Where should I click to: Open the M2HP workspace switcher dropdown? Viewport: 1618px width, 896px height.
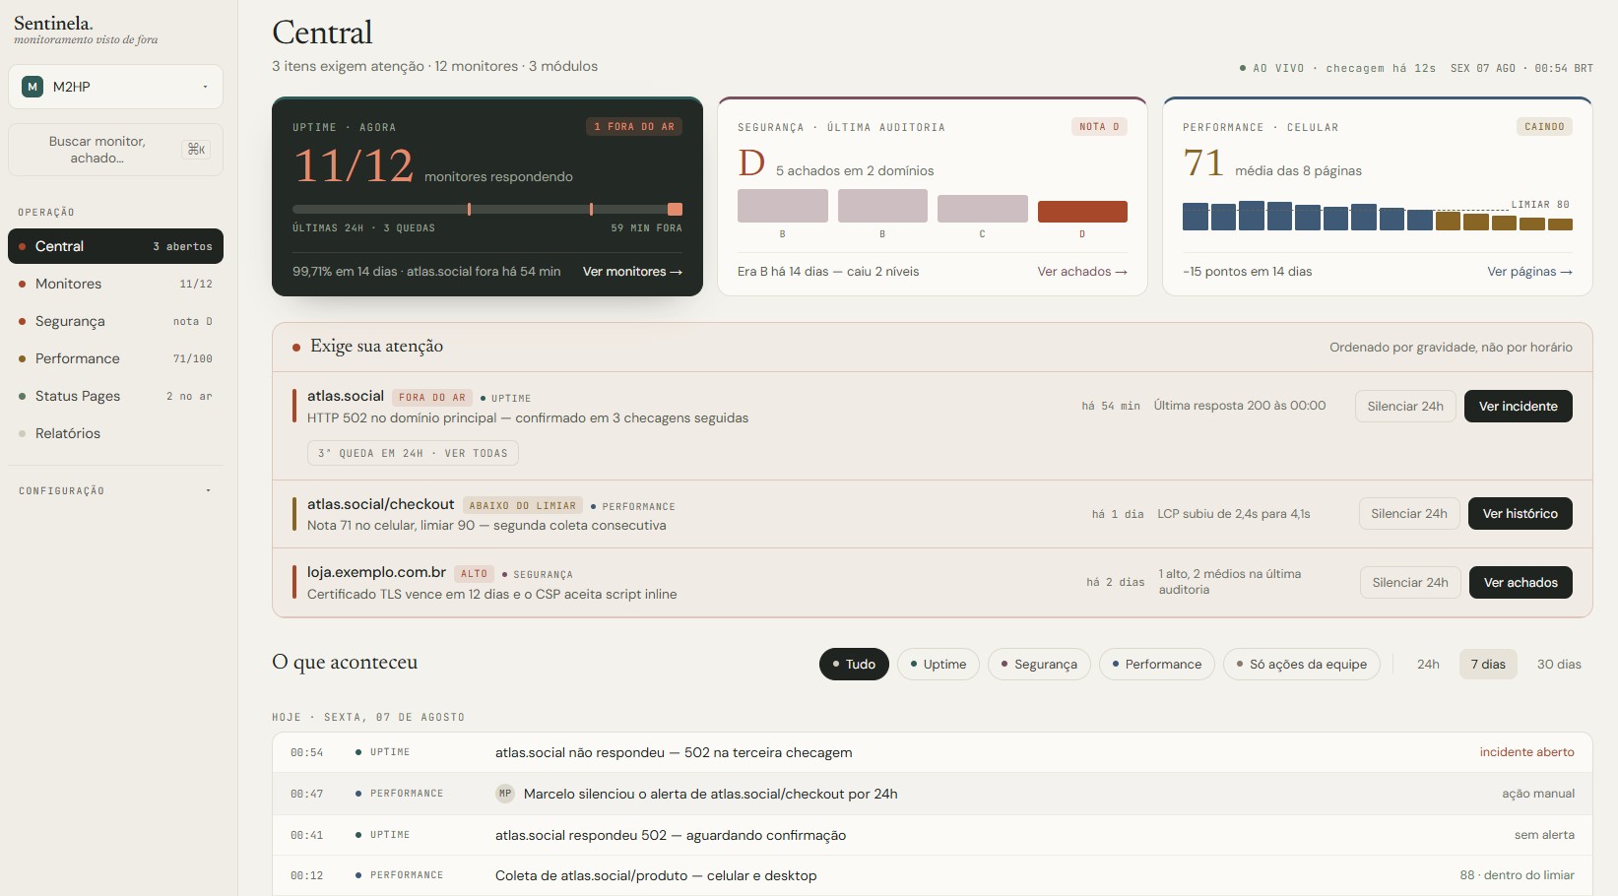tap(115, 87)
